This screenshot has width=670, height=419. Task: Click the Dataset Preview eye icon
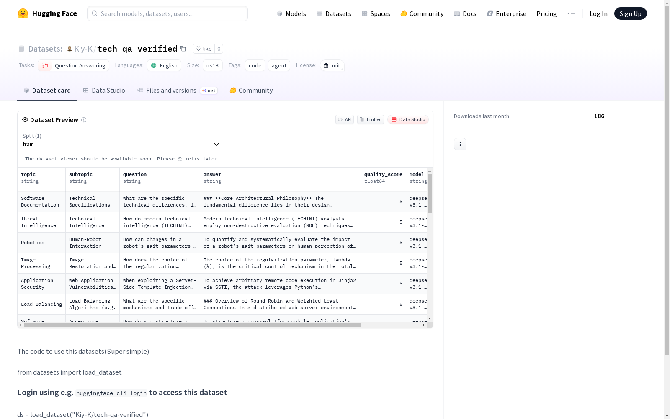pos(25,119)
